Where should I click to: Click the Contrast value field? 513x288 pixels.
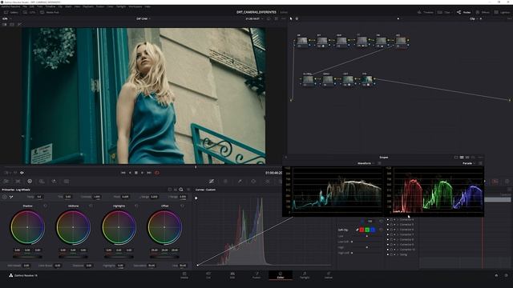97,197
